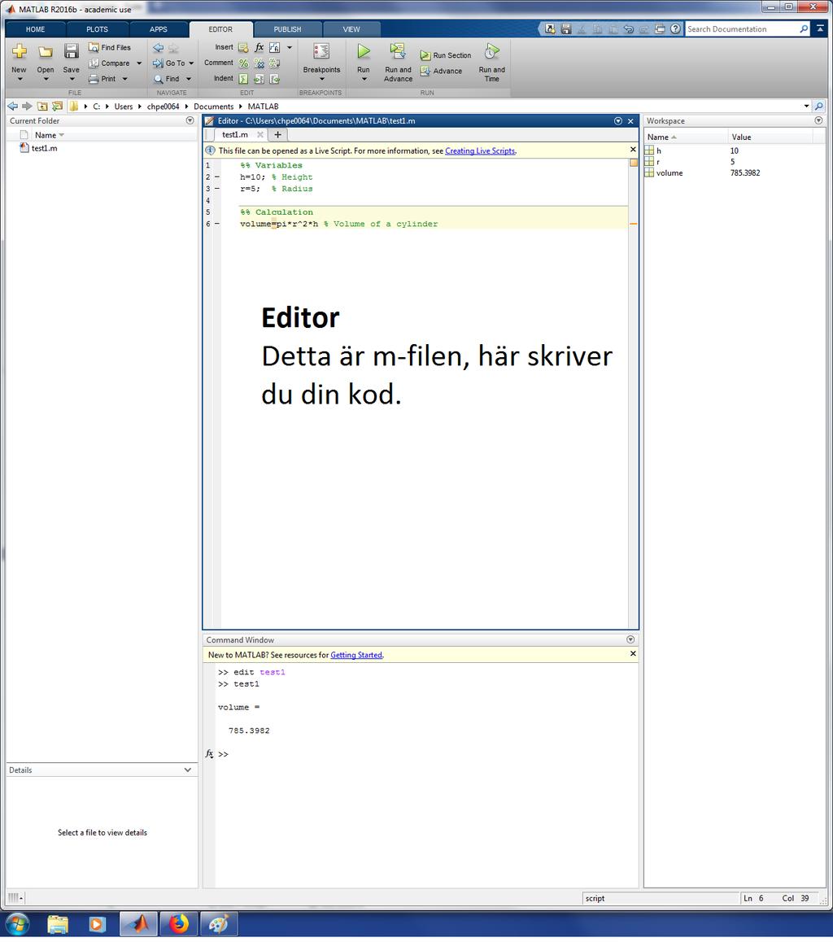This screenshot has width=833, height=942.
Task: Click the blue Back navigation arrow in NAVIGATE
Action: [x=158, y=47]
